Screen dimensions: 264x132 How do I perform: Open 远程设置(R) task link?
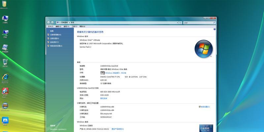pyautogui.click(x=54, y=38)
